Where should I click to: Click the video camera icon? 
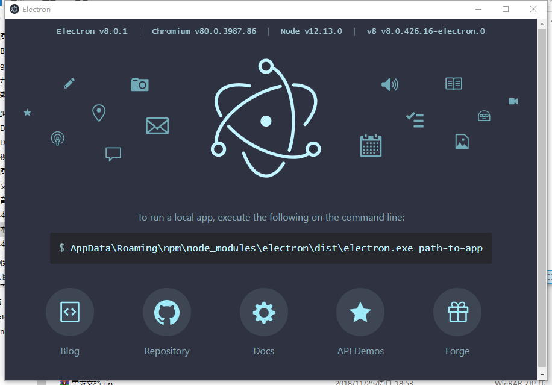coord(513,101)
